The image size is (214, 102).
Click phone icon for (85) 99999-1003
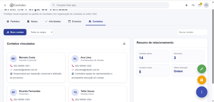point(11,100)
